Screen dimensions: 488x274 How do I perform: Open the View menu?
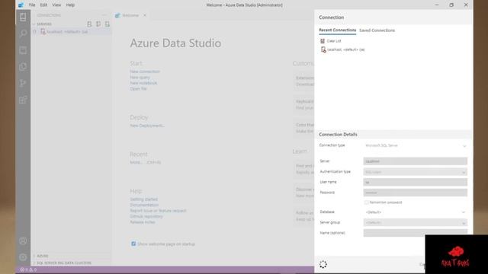(56, 5)
